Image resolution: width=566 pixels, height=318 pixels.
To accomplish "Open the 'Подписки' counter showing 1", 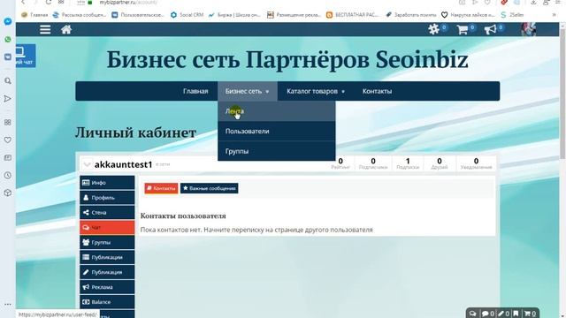I will tap(408, 163).
